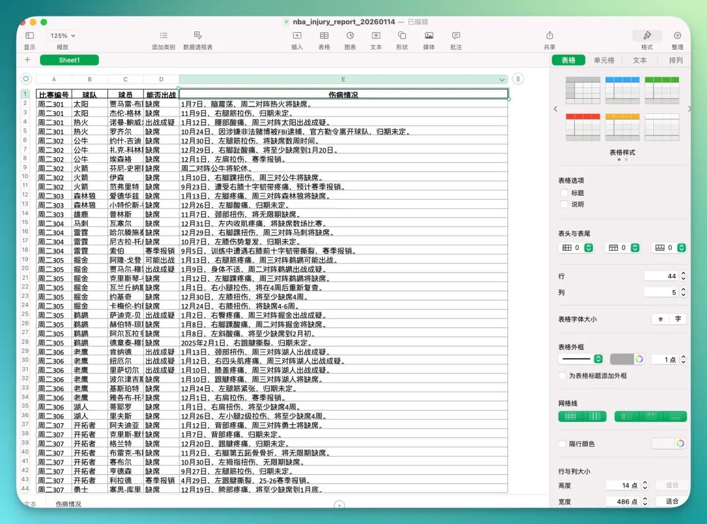Adjust column 宽度 width stepper
This screenshot has height=524, width=707.
(x=645, y=502)
